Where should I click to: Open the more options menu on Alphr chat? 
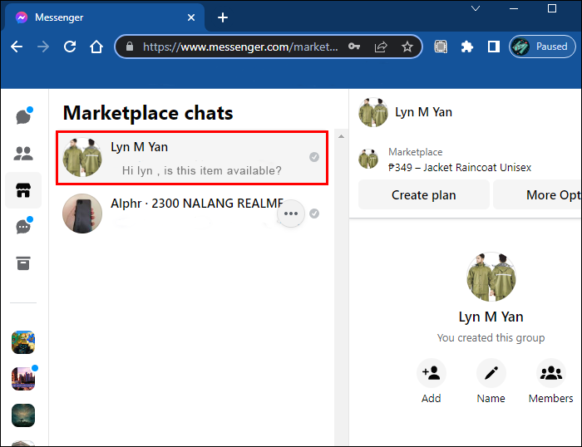tap(290, 214)
